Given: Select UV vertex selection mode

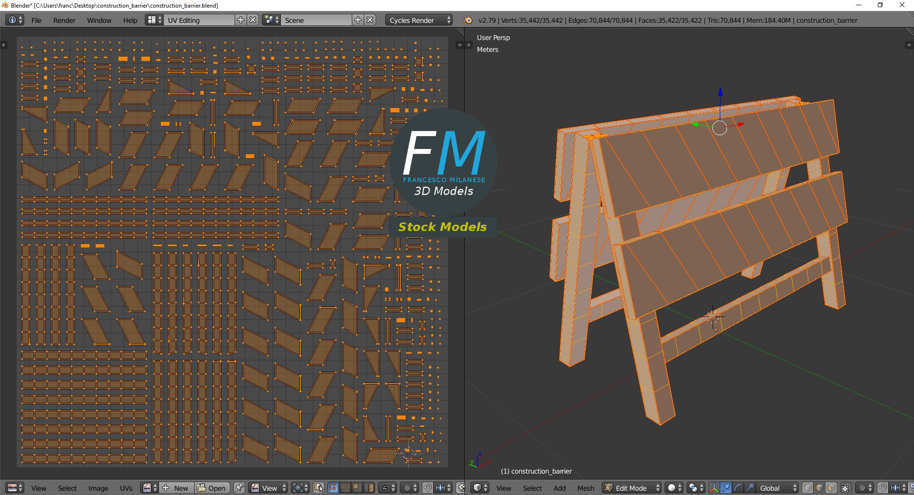Looking at the screenshot, I should (x=333, y=488).
